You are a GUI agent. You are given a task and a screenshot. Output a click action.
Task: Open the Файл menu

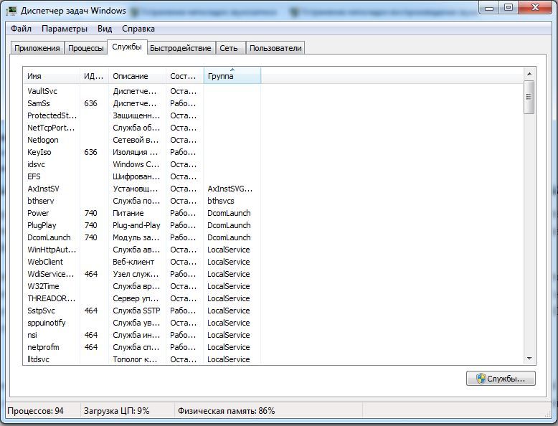21,29
